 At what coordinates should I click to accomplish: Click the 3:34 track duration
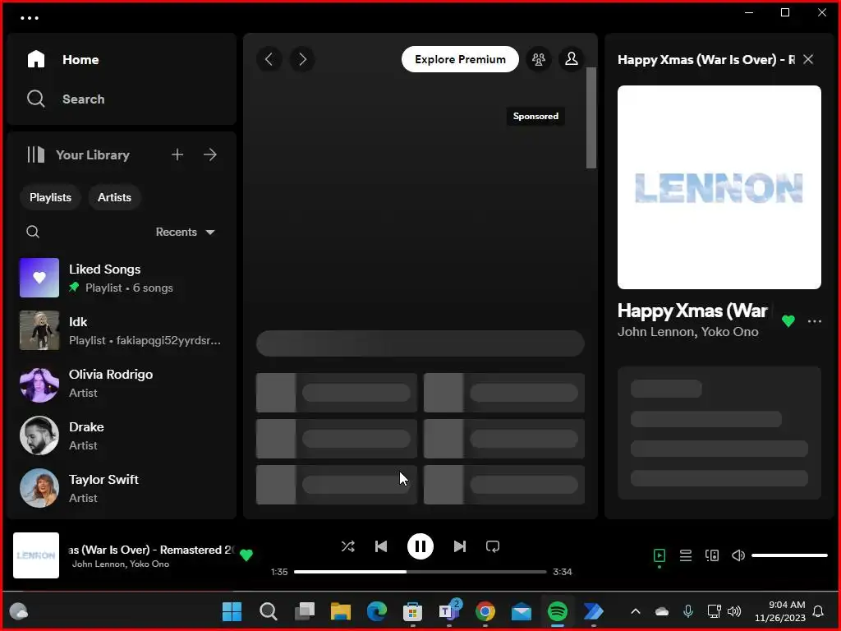click(562, 572)
